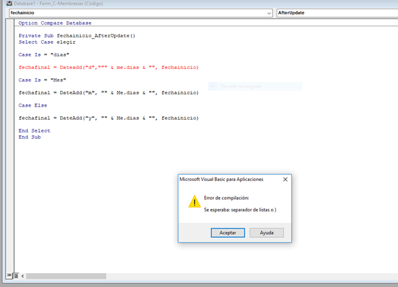Click the red Dateadd error line
Screen dimensions: 398x287
[108, 68]
